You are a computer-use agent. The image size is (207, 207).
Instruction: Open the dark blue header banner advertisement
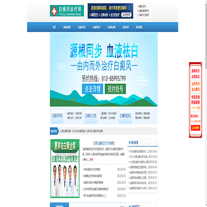click(110, 11)
